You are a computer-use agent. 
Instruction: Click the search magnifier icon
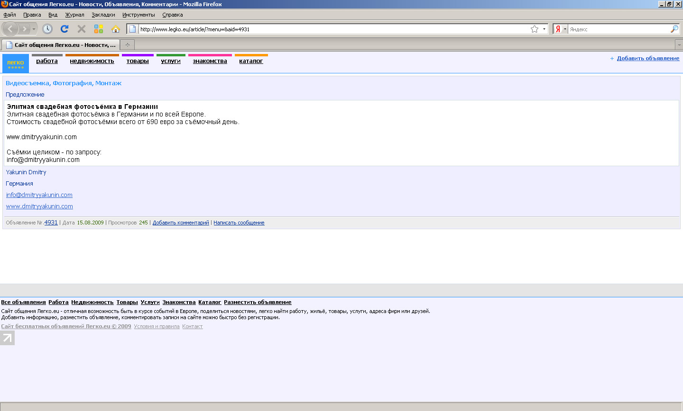[x=674, y=29]
